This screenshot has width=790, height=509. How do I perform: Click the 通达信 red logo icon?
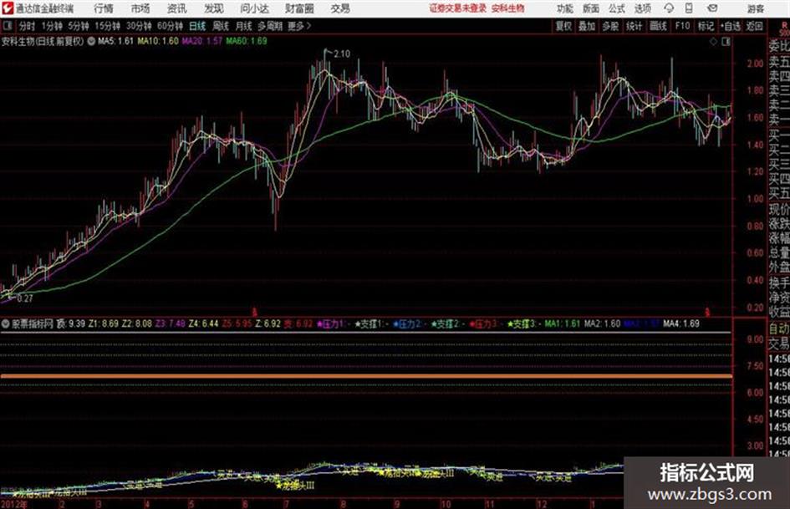point(8,8)
